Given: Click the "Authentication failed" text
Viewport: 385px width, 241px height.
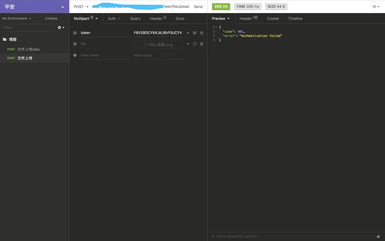Looking at the screenshot, I should [261, 36].
